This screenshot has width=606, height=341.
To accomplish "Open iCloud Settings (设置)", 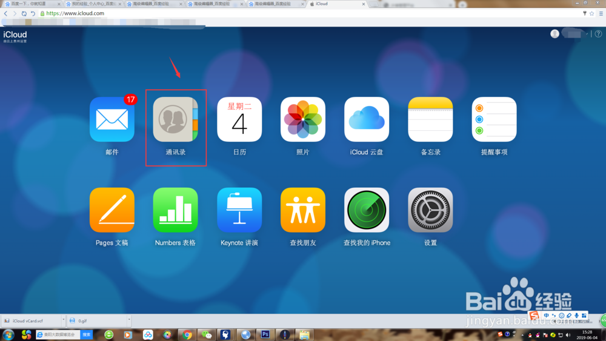I will 430,210.
